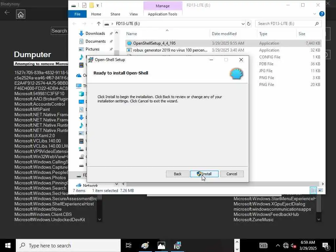Select Microsoft.WindowsFeedbackHub in right list
The image size is (336, 252).
point(266,214)
